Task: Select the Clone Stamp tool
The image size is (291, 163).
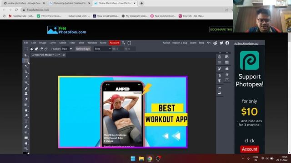Action: click(x=26, y=94)
